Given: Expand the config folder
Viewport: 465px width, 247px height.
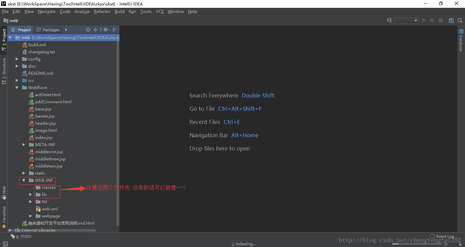Looking at the screenshot, I should 17,59.
